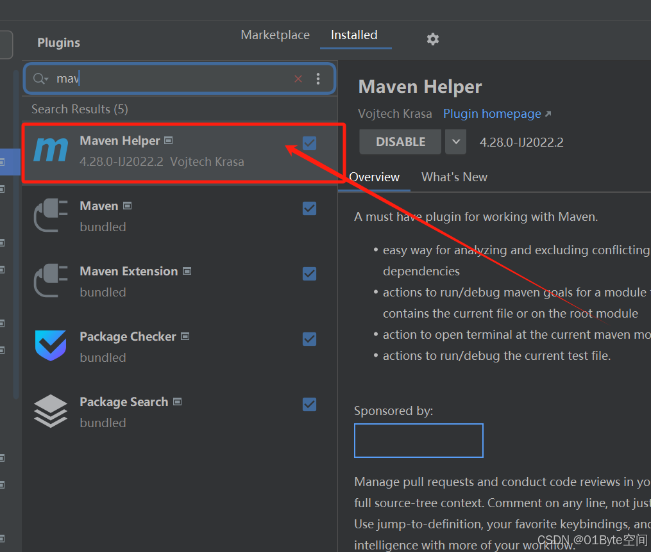The image size is (651, 552).
Task: Open the What's New tab
Action: tap(454, 177)
